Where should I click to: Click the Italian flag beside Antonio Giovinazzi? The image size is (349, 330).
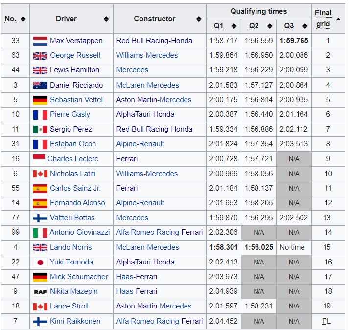(40, 233)
